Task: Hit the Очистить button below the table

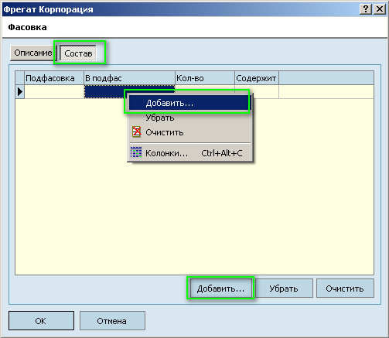Action: [x=345, y=288]
